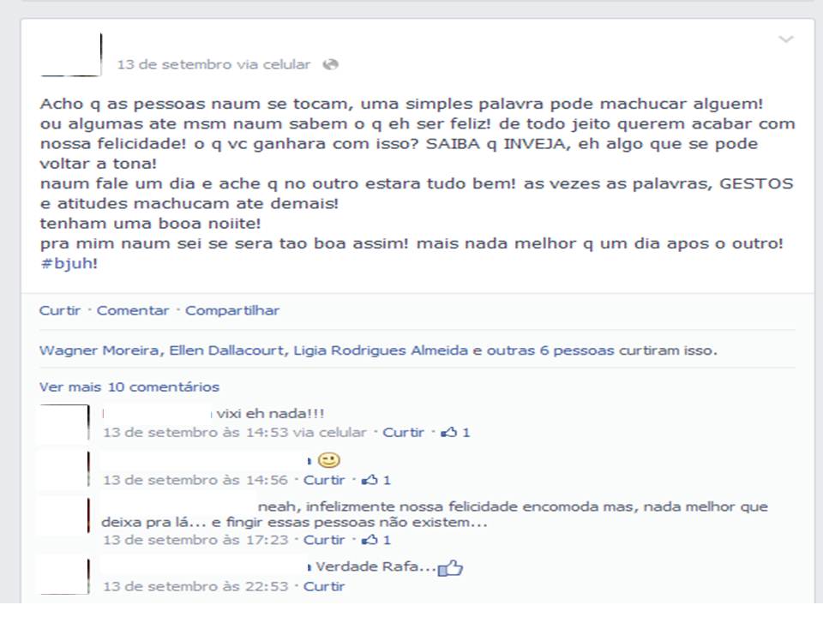The width and height of the screenshot is (823, 617).
Task: Like the vixi eh nada comment
Action: (x=403, y=433)
